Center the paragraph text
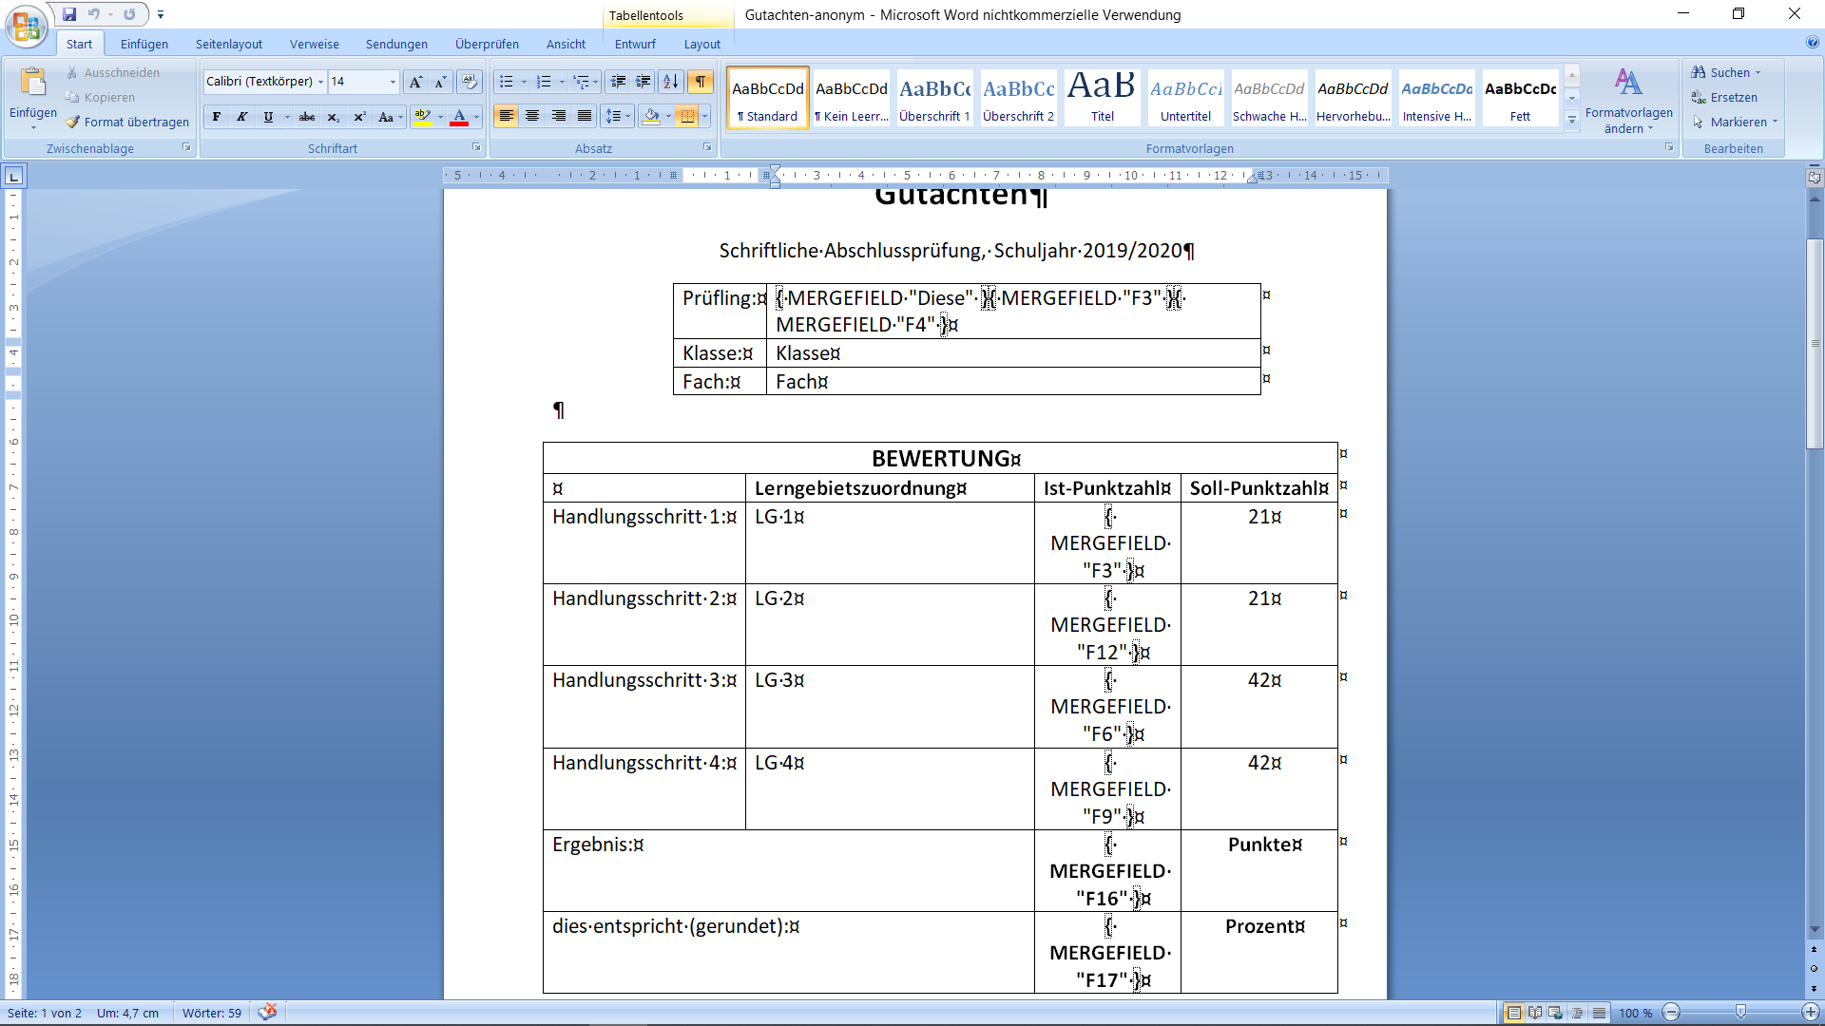This screenshot has width=1825, height=1026. pyautogui.click(x=532, y=116)
